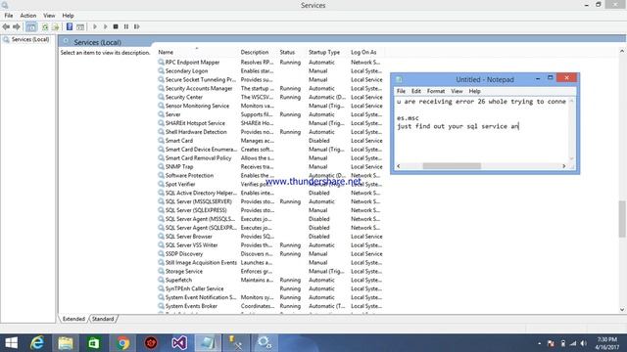The height and width of the screenshot is (352, 627).
Task: Open Google Chrome from taskbar
Action: click(122, 343)
